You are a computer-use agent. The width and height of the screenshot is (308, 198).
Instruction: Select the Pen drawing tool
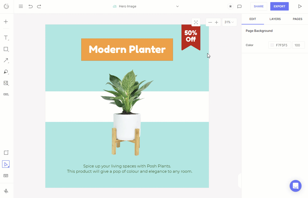point(6,72)
